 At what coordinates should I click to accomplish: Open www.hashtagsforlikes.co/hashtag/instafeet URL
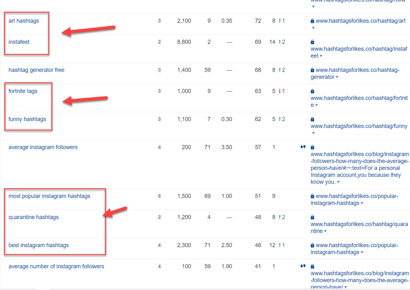coord(359,52)
